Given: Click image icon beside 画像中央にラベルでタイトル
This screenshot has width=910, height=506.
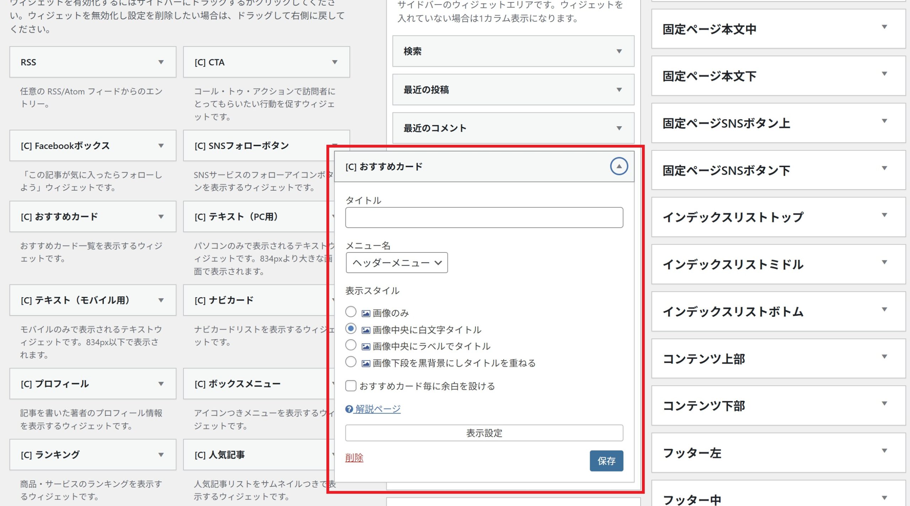Looking at the screenshot, I should (366, 347).
